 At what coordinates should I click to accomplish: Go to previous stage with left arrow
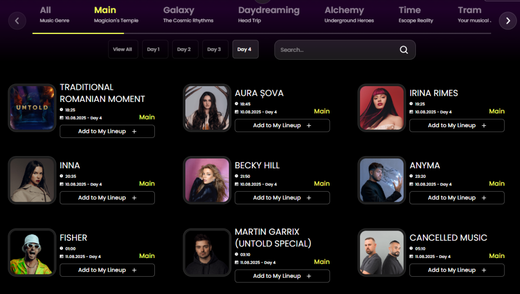pos(17,20)
